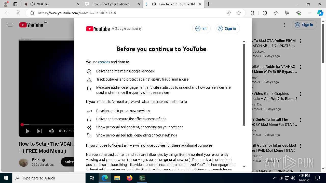Open the taskbar clock and date
This screenshot has width=326, height=183.
point(304,178)
